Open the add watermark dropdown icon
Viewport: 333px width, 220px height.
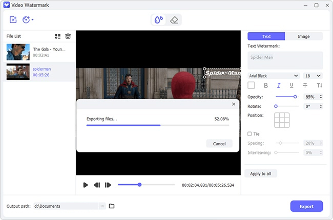28,20
